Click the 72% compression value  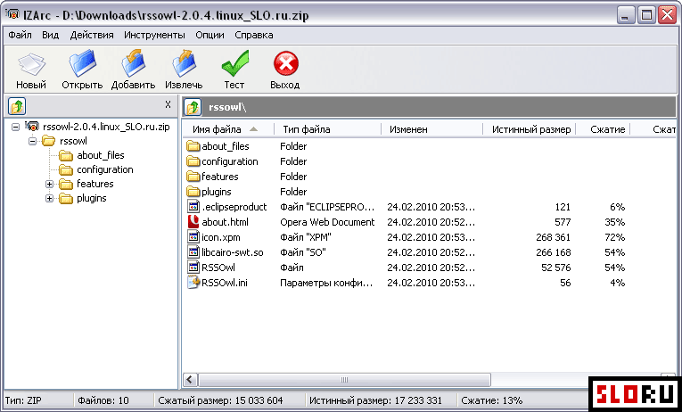click(614, 237)
